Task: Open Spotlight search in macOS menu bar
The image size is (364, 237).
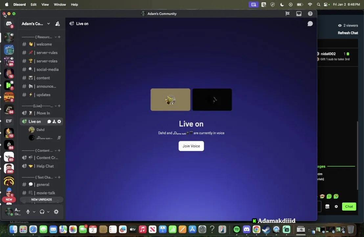Action: (319, 4)
